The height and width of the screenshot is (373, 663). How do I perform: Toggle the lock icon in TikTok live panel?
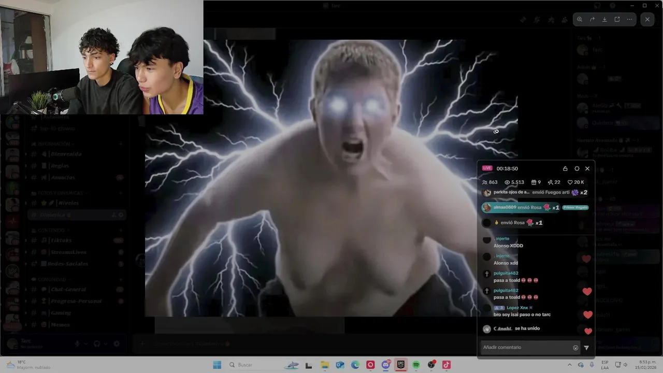[x=565, y=168]
